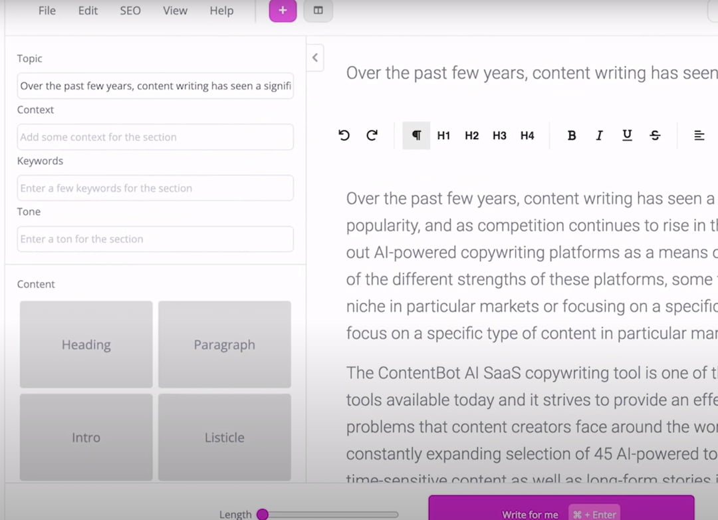Open the SEO menu
Image resolution: width=718 pixels, height=520 pixels.
point(130,11)
